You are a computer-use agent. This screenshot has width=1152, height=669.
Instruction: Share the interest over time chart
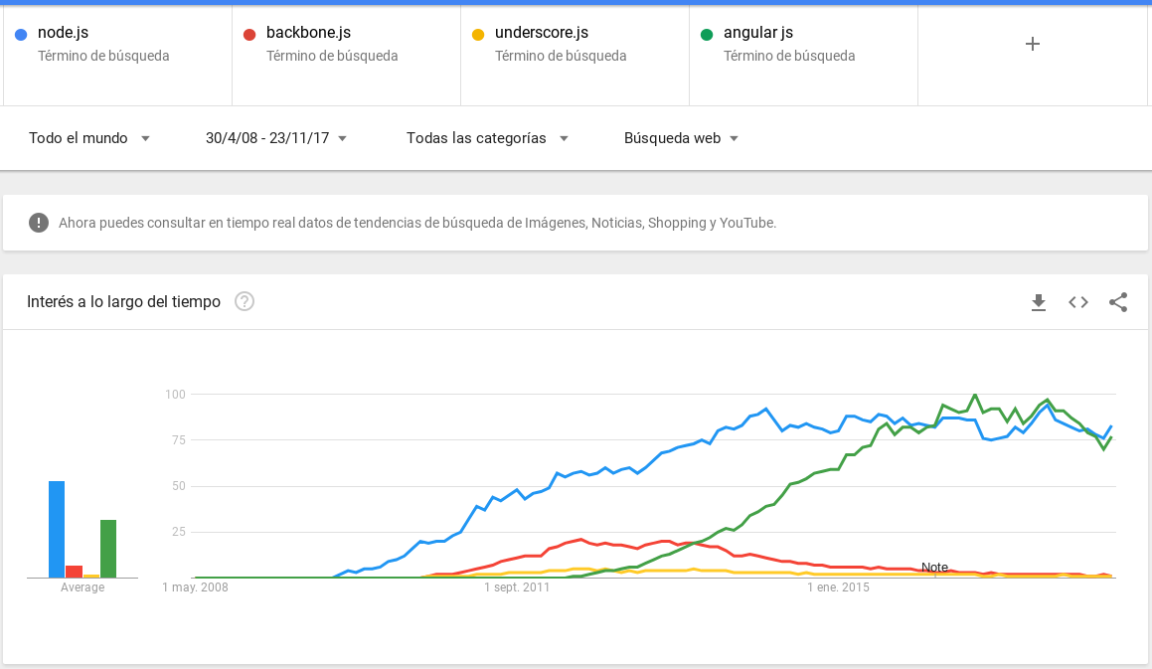[x=1118, y=302]
